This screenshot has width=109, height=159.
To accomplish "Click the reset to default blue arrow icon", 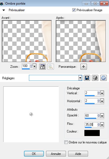I will [104, 78].
